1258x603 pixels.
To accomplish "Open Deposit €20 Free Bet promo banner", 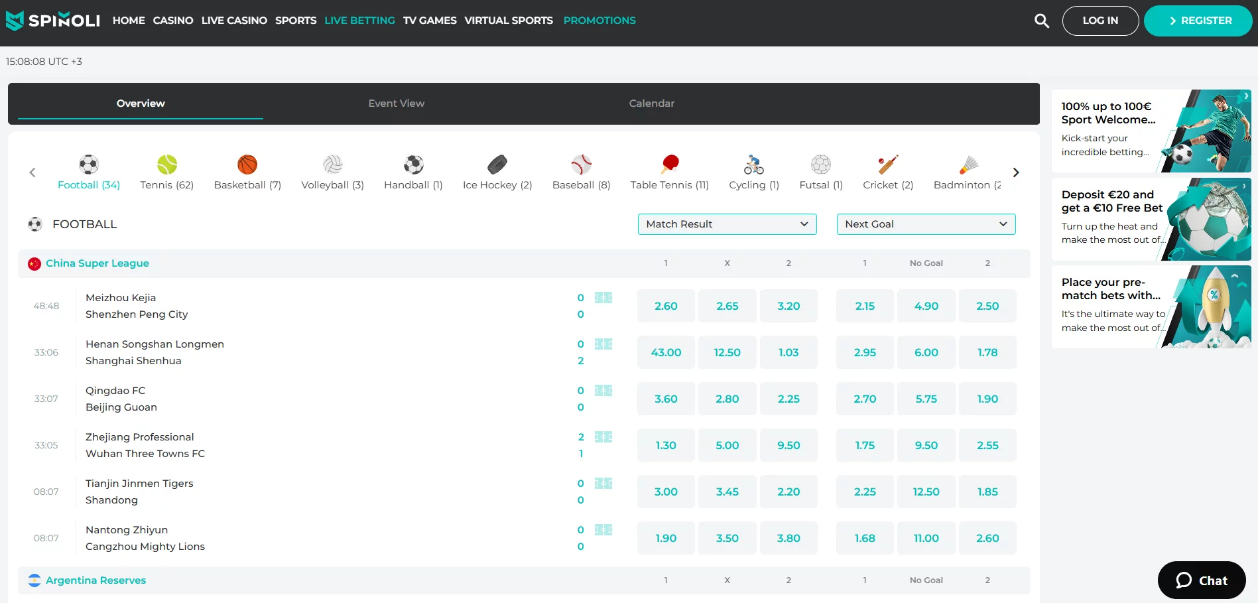I will coord(1151,219).
